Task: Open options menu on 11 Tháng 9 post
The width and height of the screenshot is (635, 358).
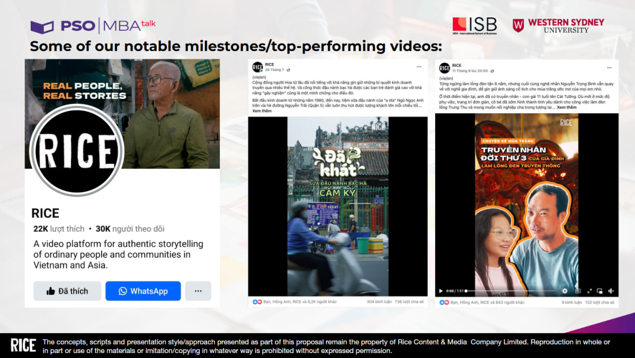Action: [610, 68]
